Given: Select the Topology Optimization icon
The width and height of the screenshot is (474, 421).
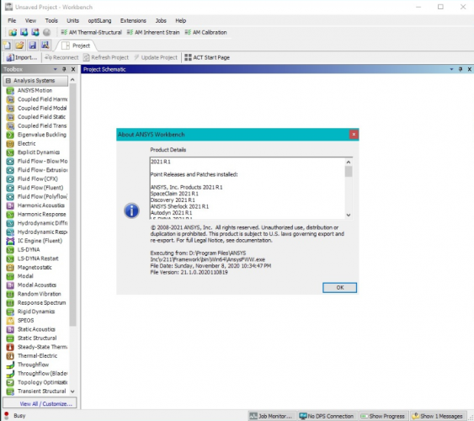Looking at the screenshot, I should [10, 382].
